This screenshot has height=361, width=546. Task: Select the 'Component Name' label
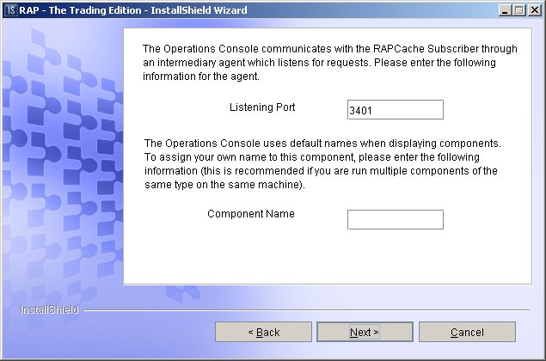coord(251,214)
